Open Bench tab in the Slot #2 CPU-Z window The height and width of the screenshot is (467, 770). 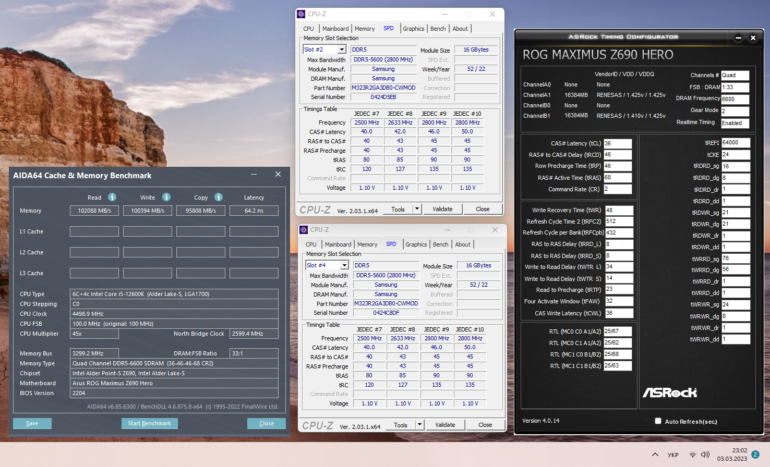click(x=438, y=29)
